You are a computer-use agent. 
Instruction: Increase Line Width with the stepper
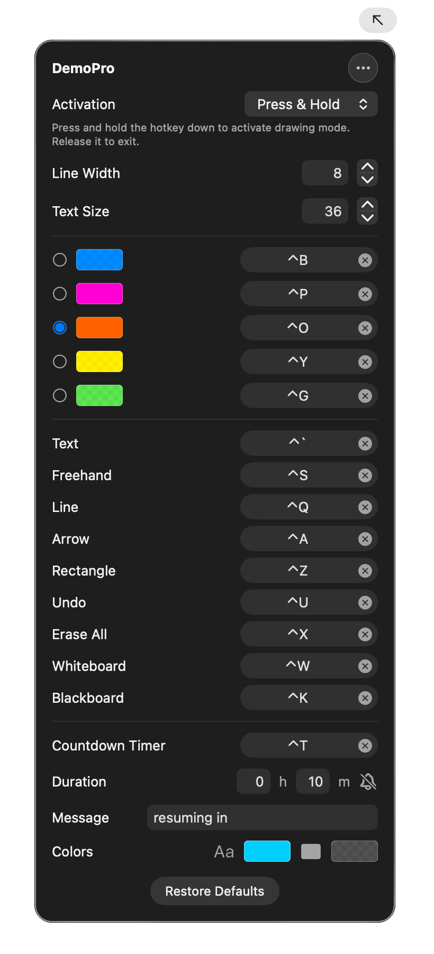pos(367,167)
